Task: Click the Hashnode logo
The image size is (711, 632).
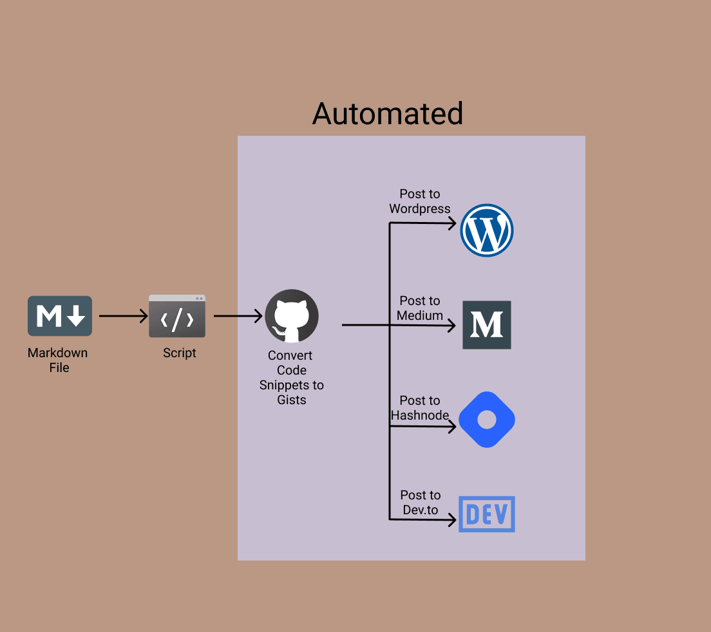Action: [x=486, y=420]
